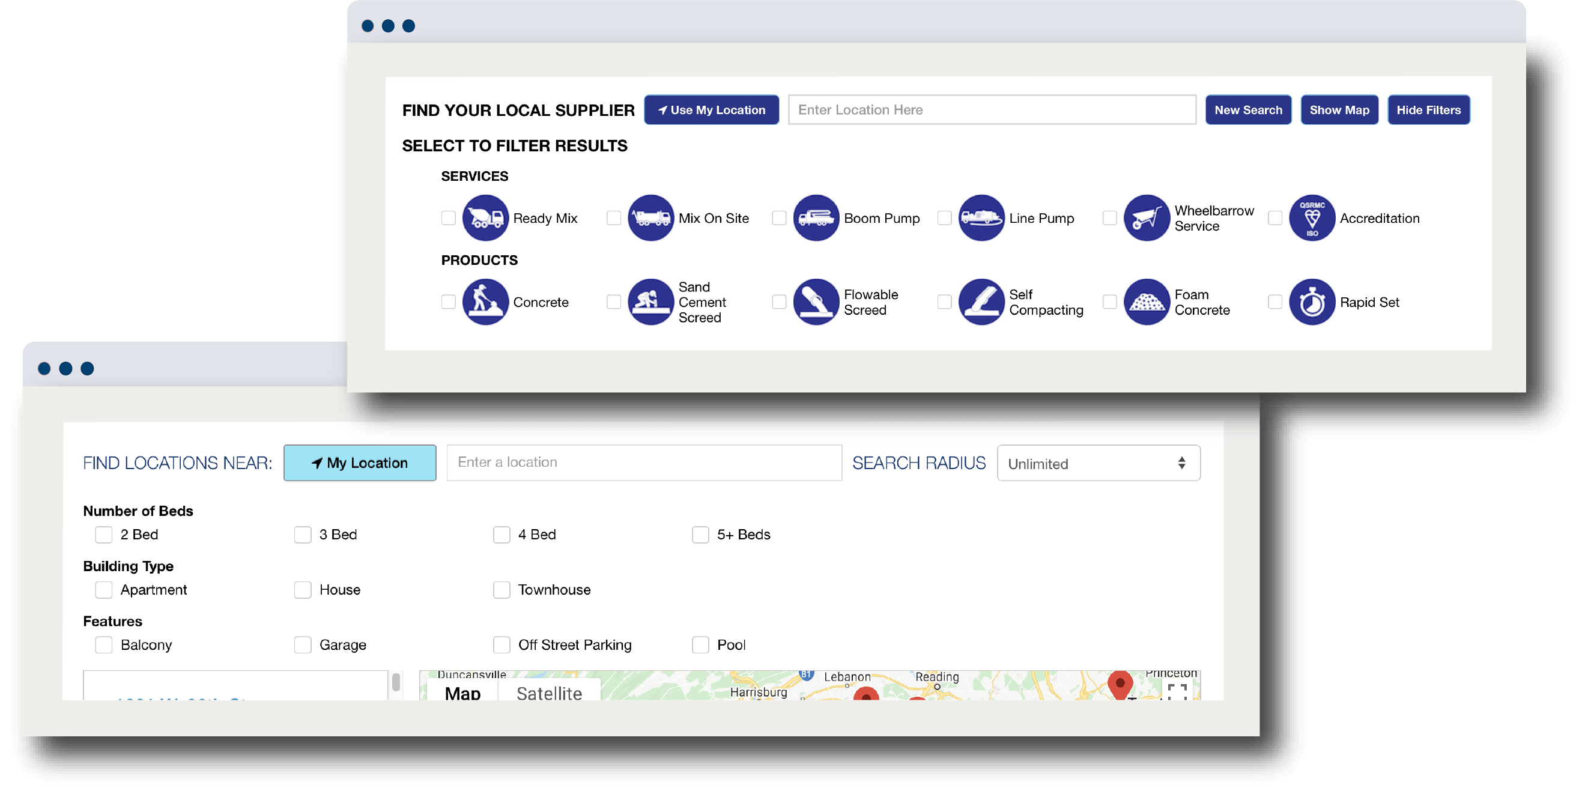Click the QSRMC Accreditation badge icon
Viewport: 1582px width, 794px height.
[1312, 218]
